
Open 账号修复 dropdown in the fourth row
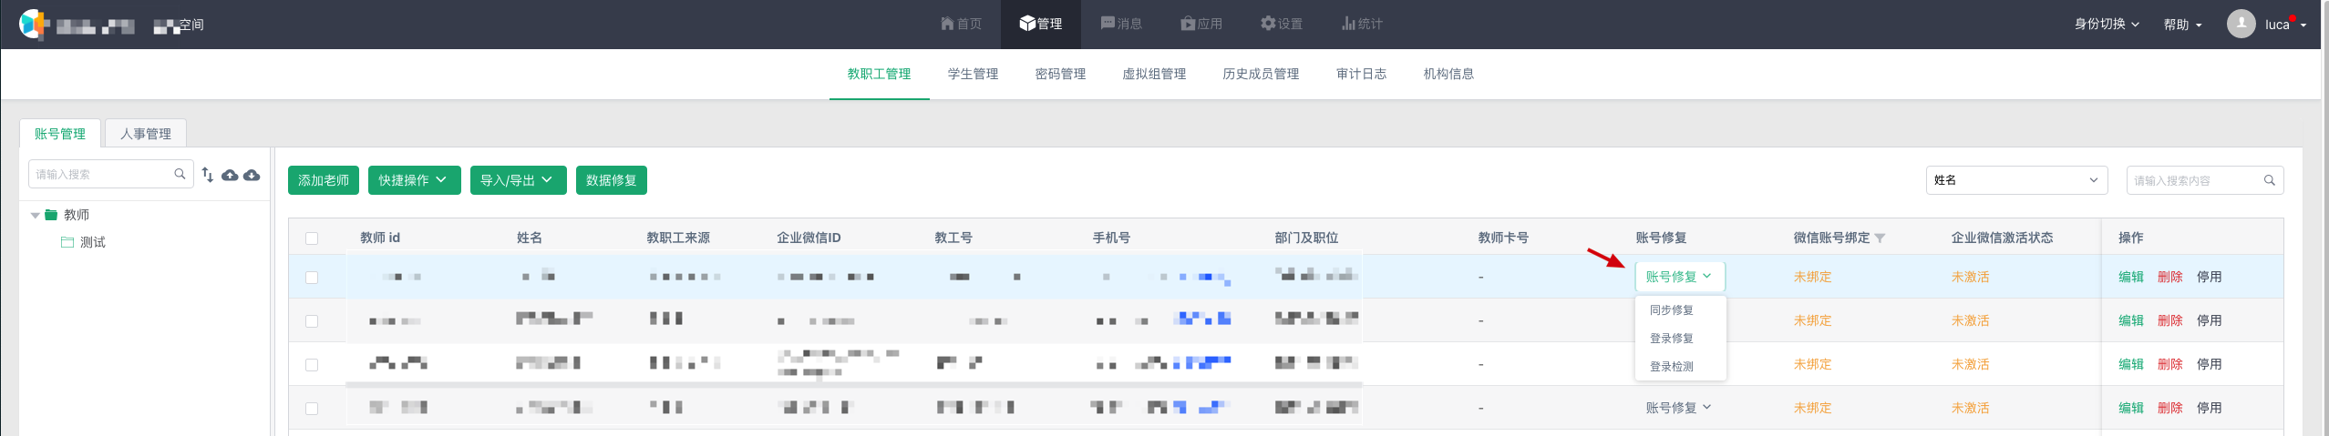[x=1678, y=408]
